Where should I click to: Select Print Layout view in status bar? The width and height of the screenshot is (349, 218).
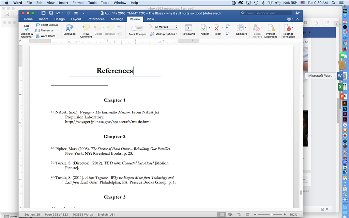(222, 215)
